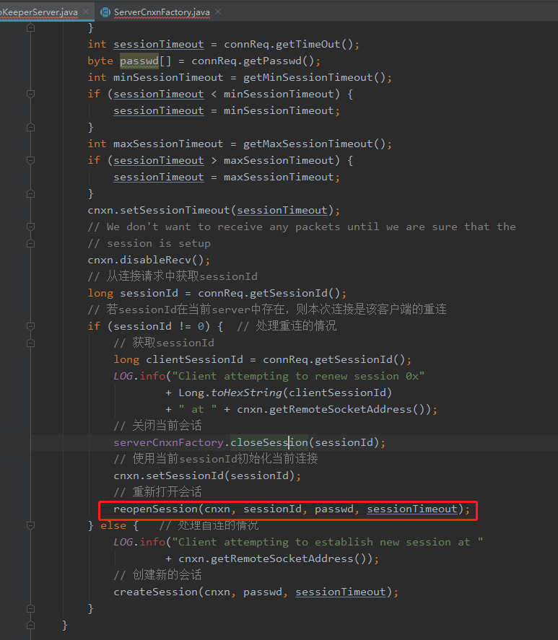Click connReq.getTimeOut() call
This screenshot has width=558, height=640.
(x=289, y=44)
